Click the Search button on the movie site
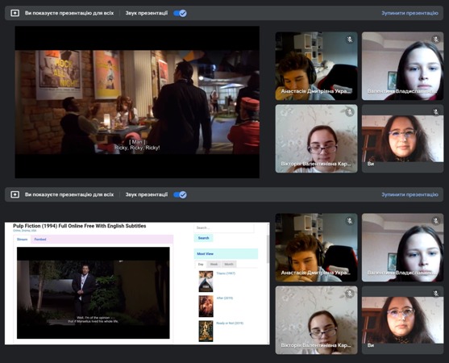 203,238
